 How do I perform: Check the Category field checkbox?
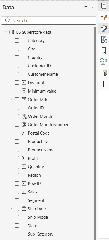click(x=17, y=41)
